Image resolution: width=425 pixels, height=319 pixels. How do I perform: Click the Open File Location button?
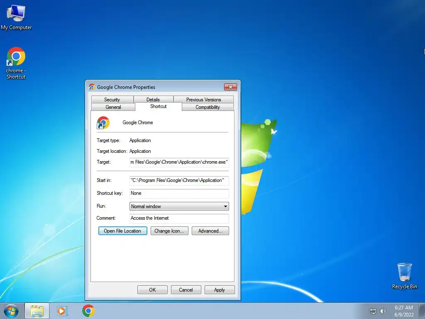[x=122, y=231]
